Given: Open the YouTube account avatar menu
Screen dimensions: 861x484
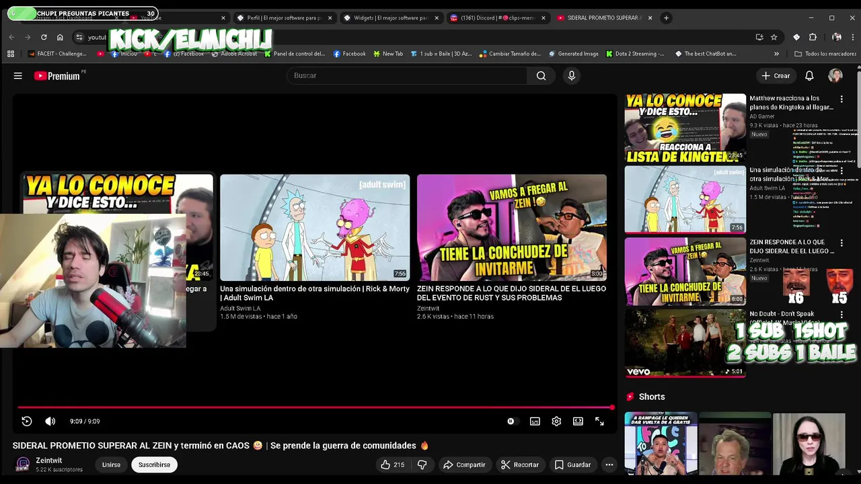Looking at the screenshot, I should [x=835, y=76].
